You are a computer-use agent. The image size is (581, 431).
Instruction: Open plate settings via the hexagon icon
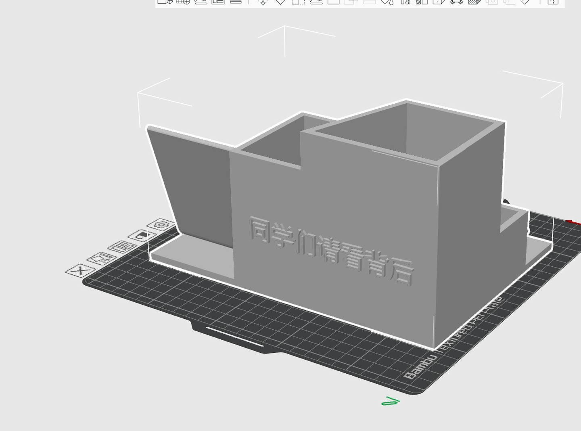tap(161, 224)
